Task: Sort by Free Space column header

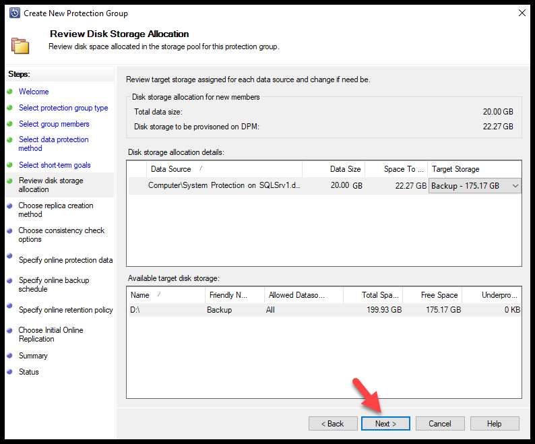Action: pyautogui.click(x=433, y=295)
